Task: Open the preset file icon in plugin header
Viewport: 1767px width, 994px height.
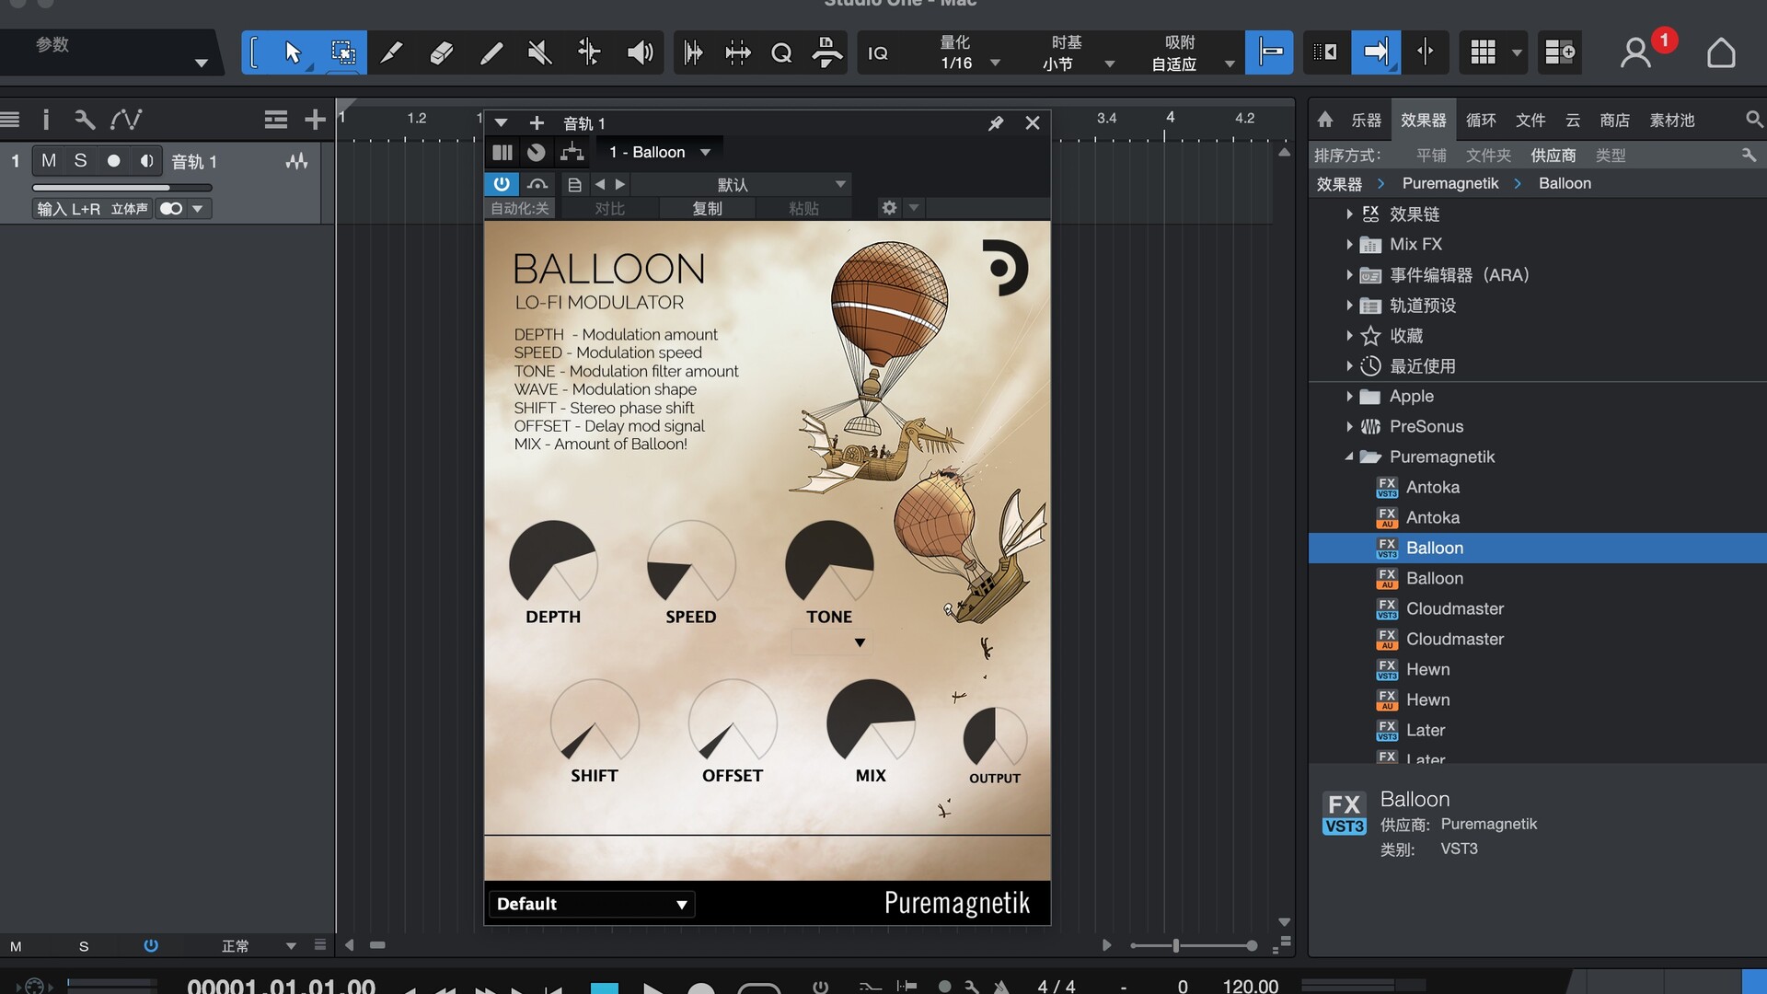Action: pos(574,184)
